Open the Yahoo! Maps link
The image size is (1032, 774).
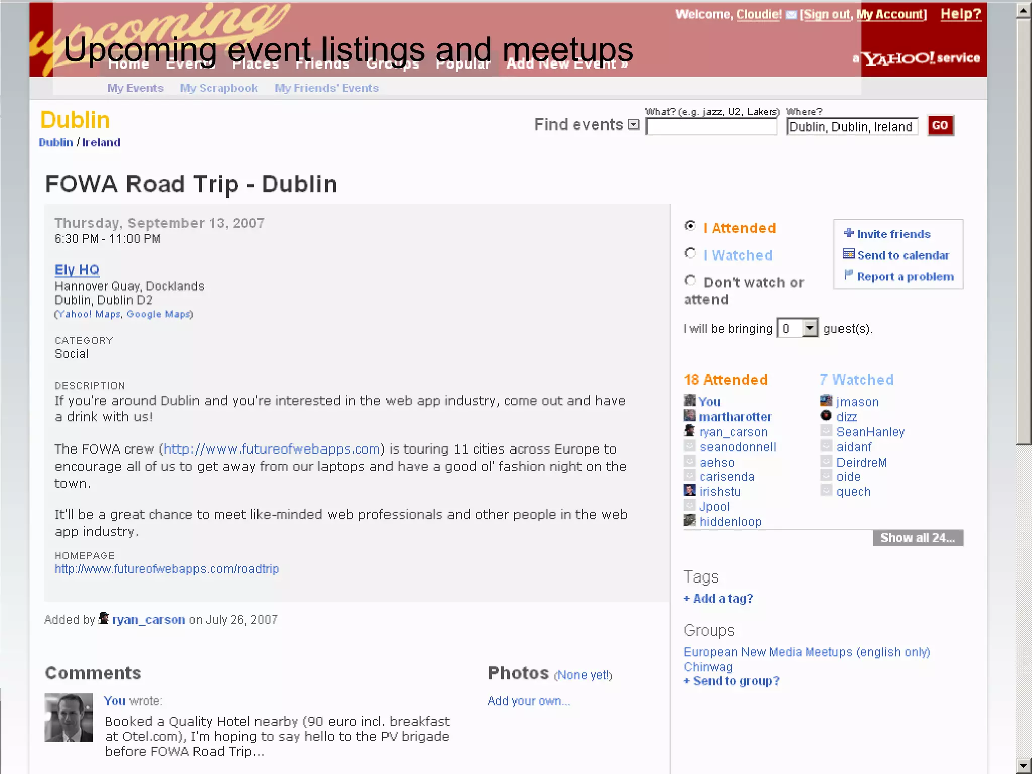coord(90,314)
